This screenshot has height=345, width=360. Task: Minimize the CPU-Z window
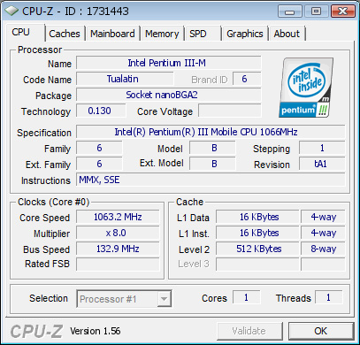tap(290, 11)
